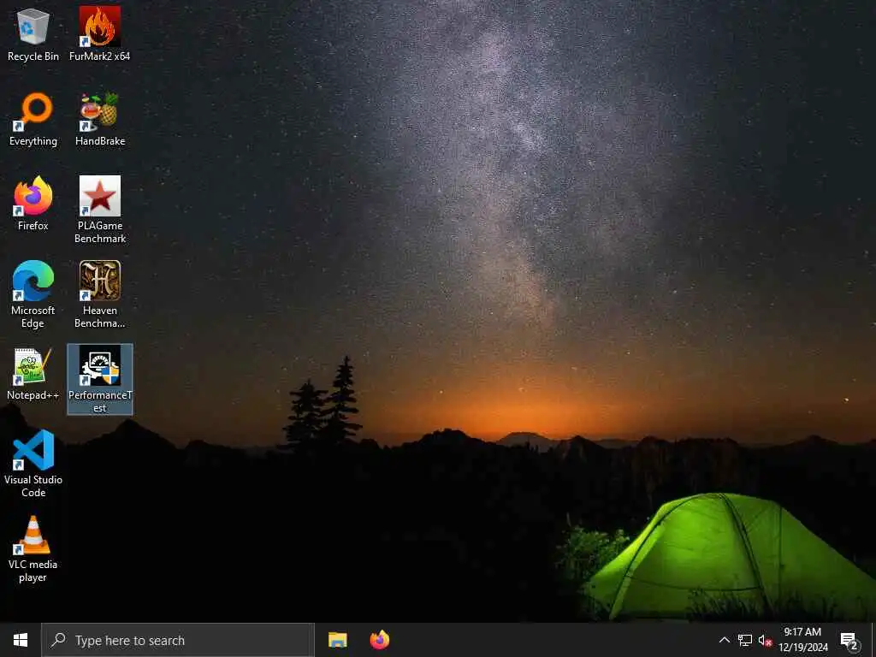Open the network status tray icon
Viewport: 876px width, 657px height.
(x=745, y=640)
